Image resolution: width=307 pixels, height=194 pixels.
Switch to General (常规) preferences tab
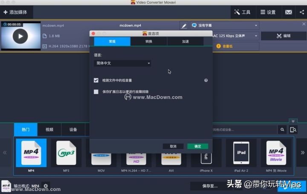(x=112, y=41)
